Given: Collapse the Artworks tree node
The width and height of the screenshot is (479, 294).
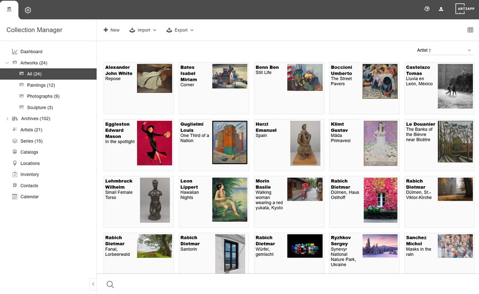Looking at the screenshot, I should click(7, 63).
